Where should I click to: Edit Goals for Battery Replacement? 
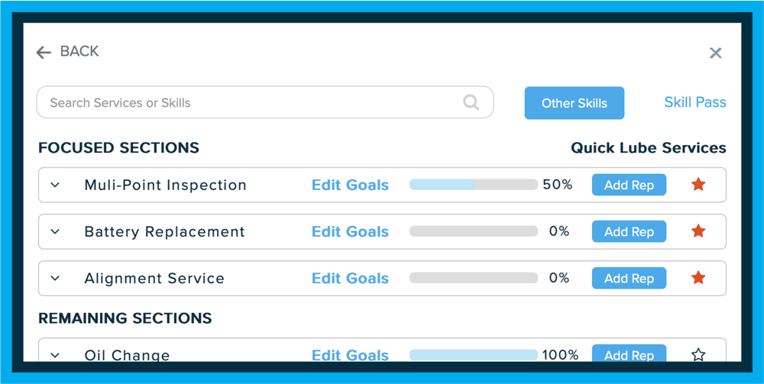click(x=350, y=231)
